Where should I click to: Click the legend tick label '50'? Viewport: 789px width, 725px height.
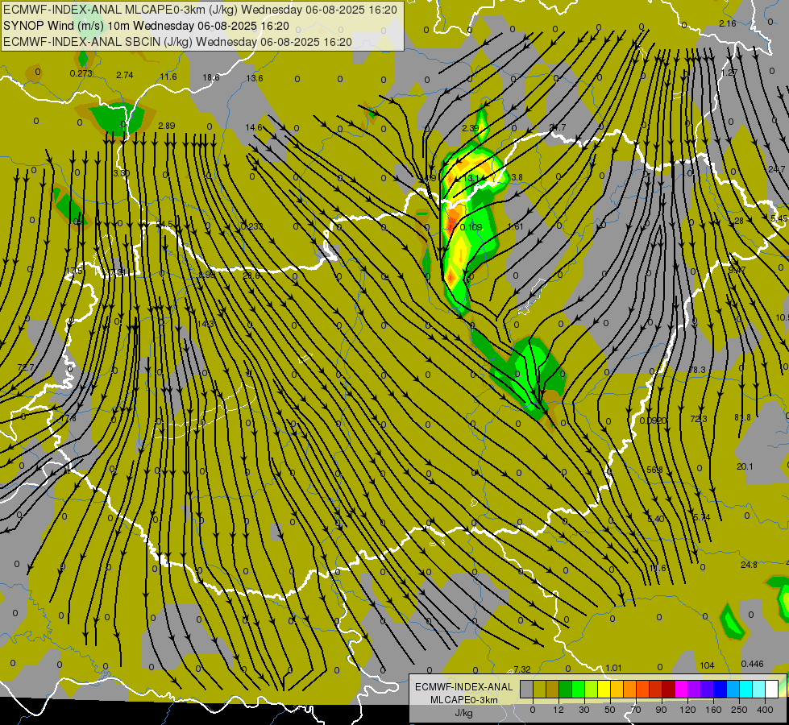coord(610,710)
